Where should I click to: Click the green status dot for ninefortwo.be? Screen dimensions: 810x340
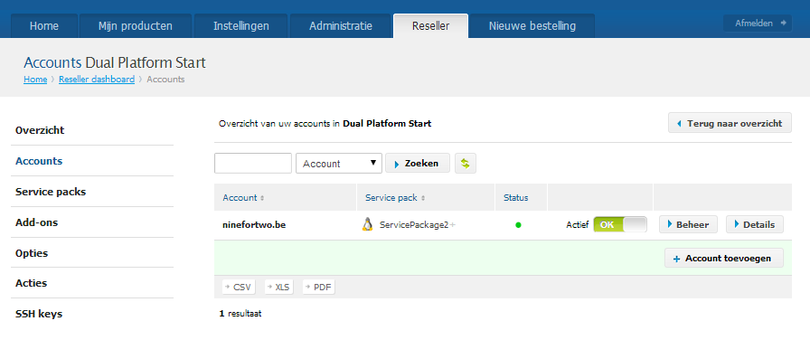point(518,225)
